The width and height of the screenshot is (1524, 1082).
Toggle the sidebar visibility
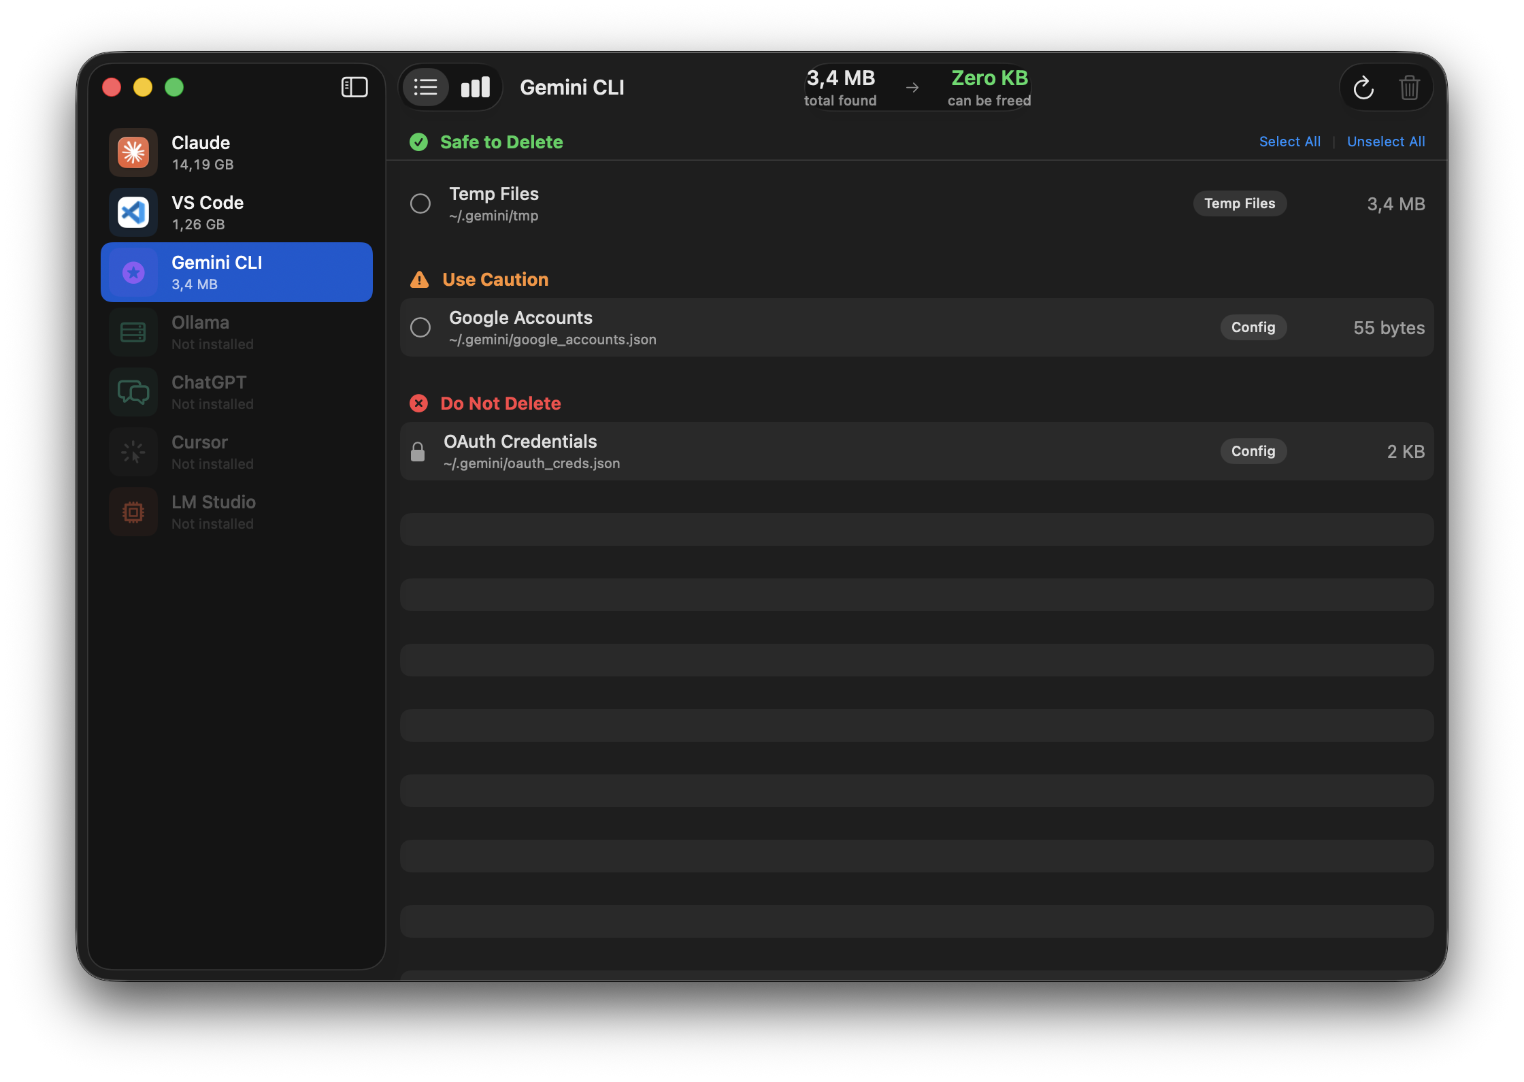click(x=354, y=87)
